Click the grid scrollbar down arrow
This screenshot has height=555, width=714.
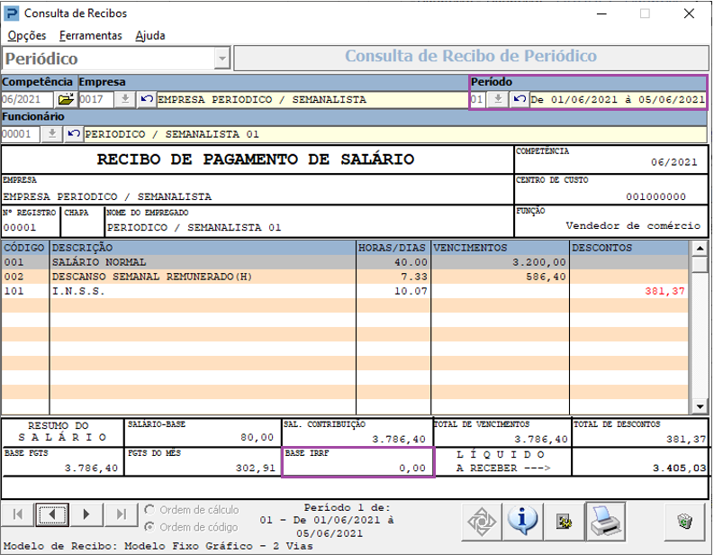click(700, 406)
